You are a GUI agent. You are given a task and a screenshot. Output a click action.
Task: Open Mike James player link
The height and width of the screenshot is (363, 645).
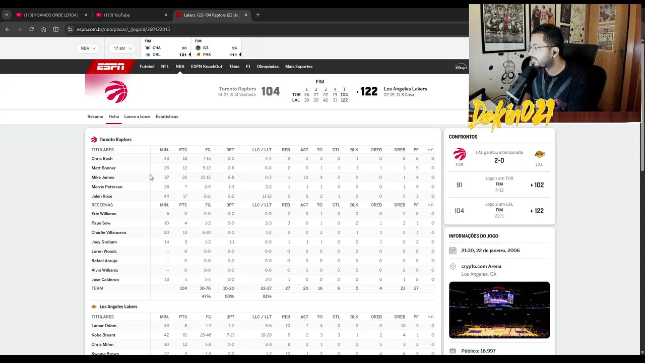(103, 177)
